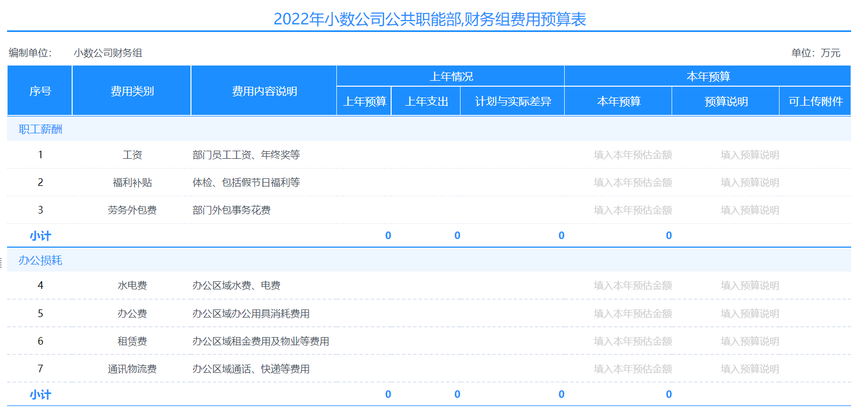The width and height of the screenshot is (862, 407).
Task: Click the 小数公司财务组 unit name field
Action: [x=108, y=53]
